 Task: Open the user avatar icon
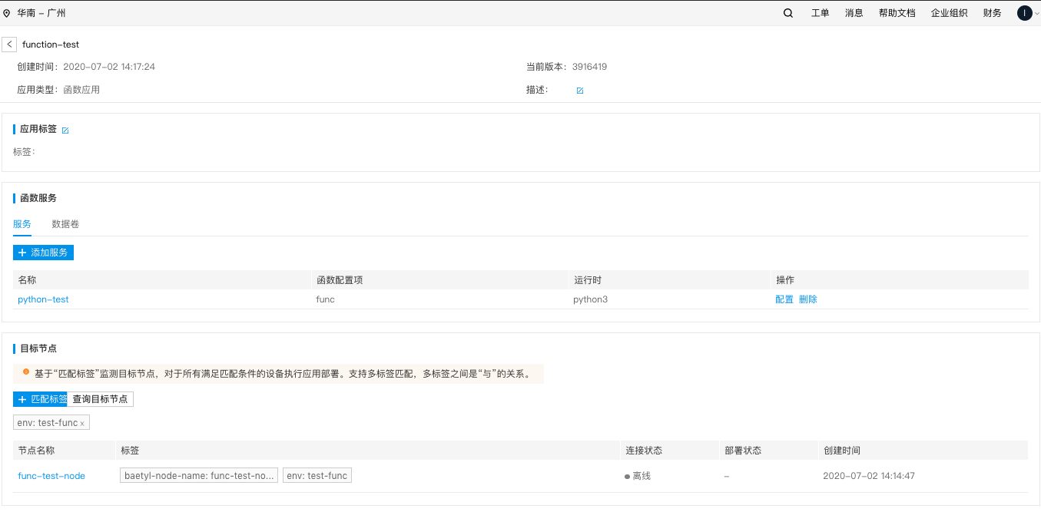pos(1025,13)
